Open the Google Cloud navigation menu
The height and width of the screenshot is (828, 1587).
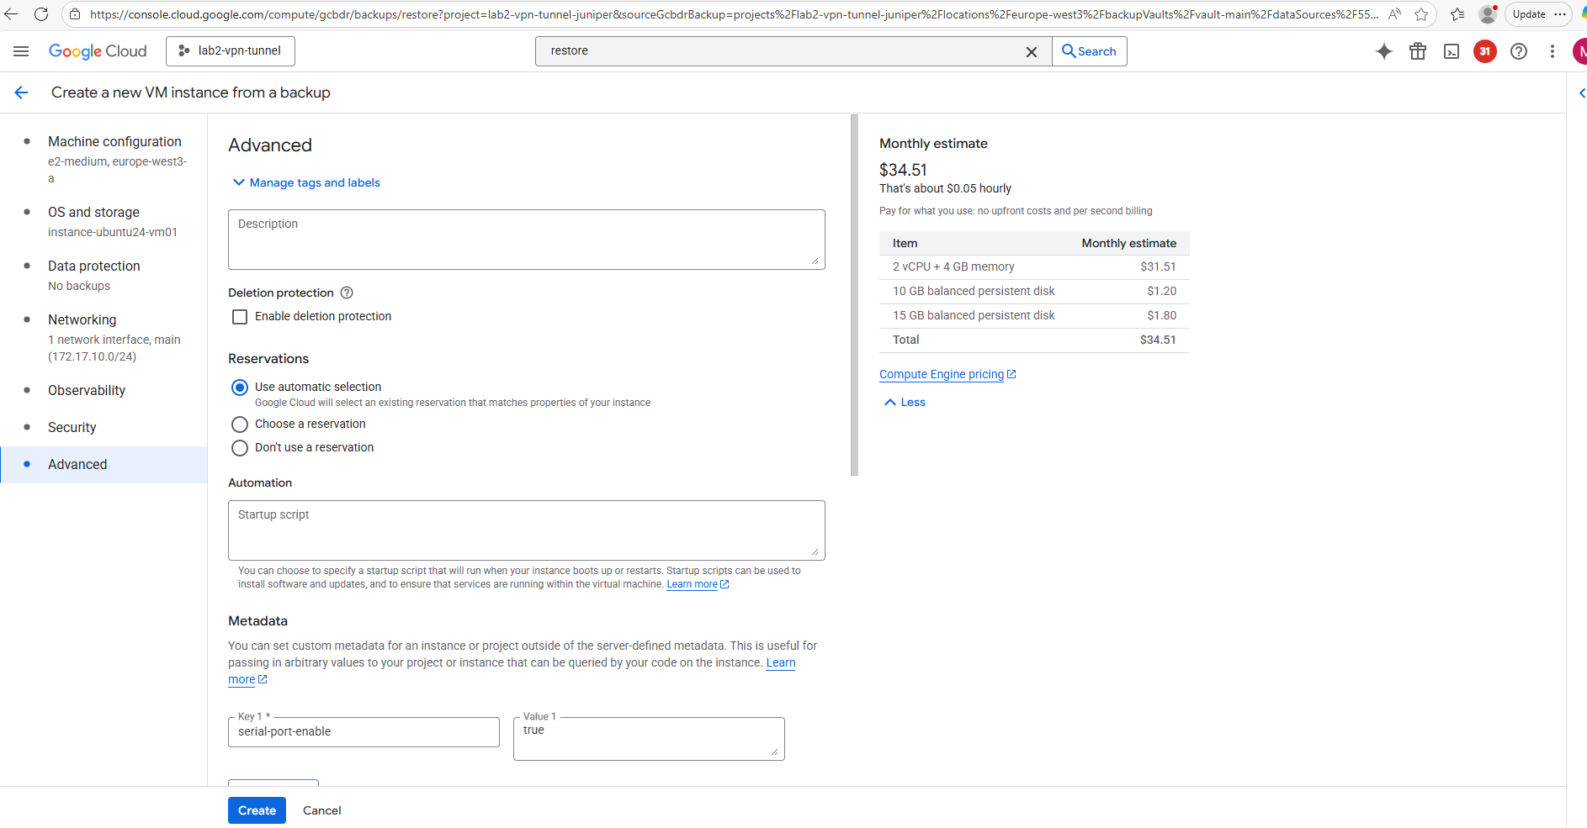(21, 51)
